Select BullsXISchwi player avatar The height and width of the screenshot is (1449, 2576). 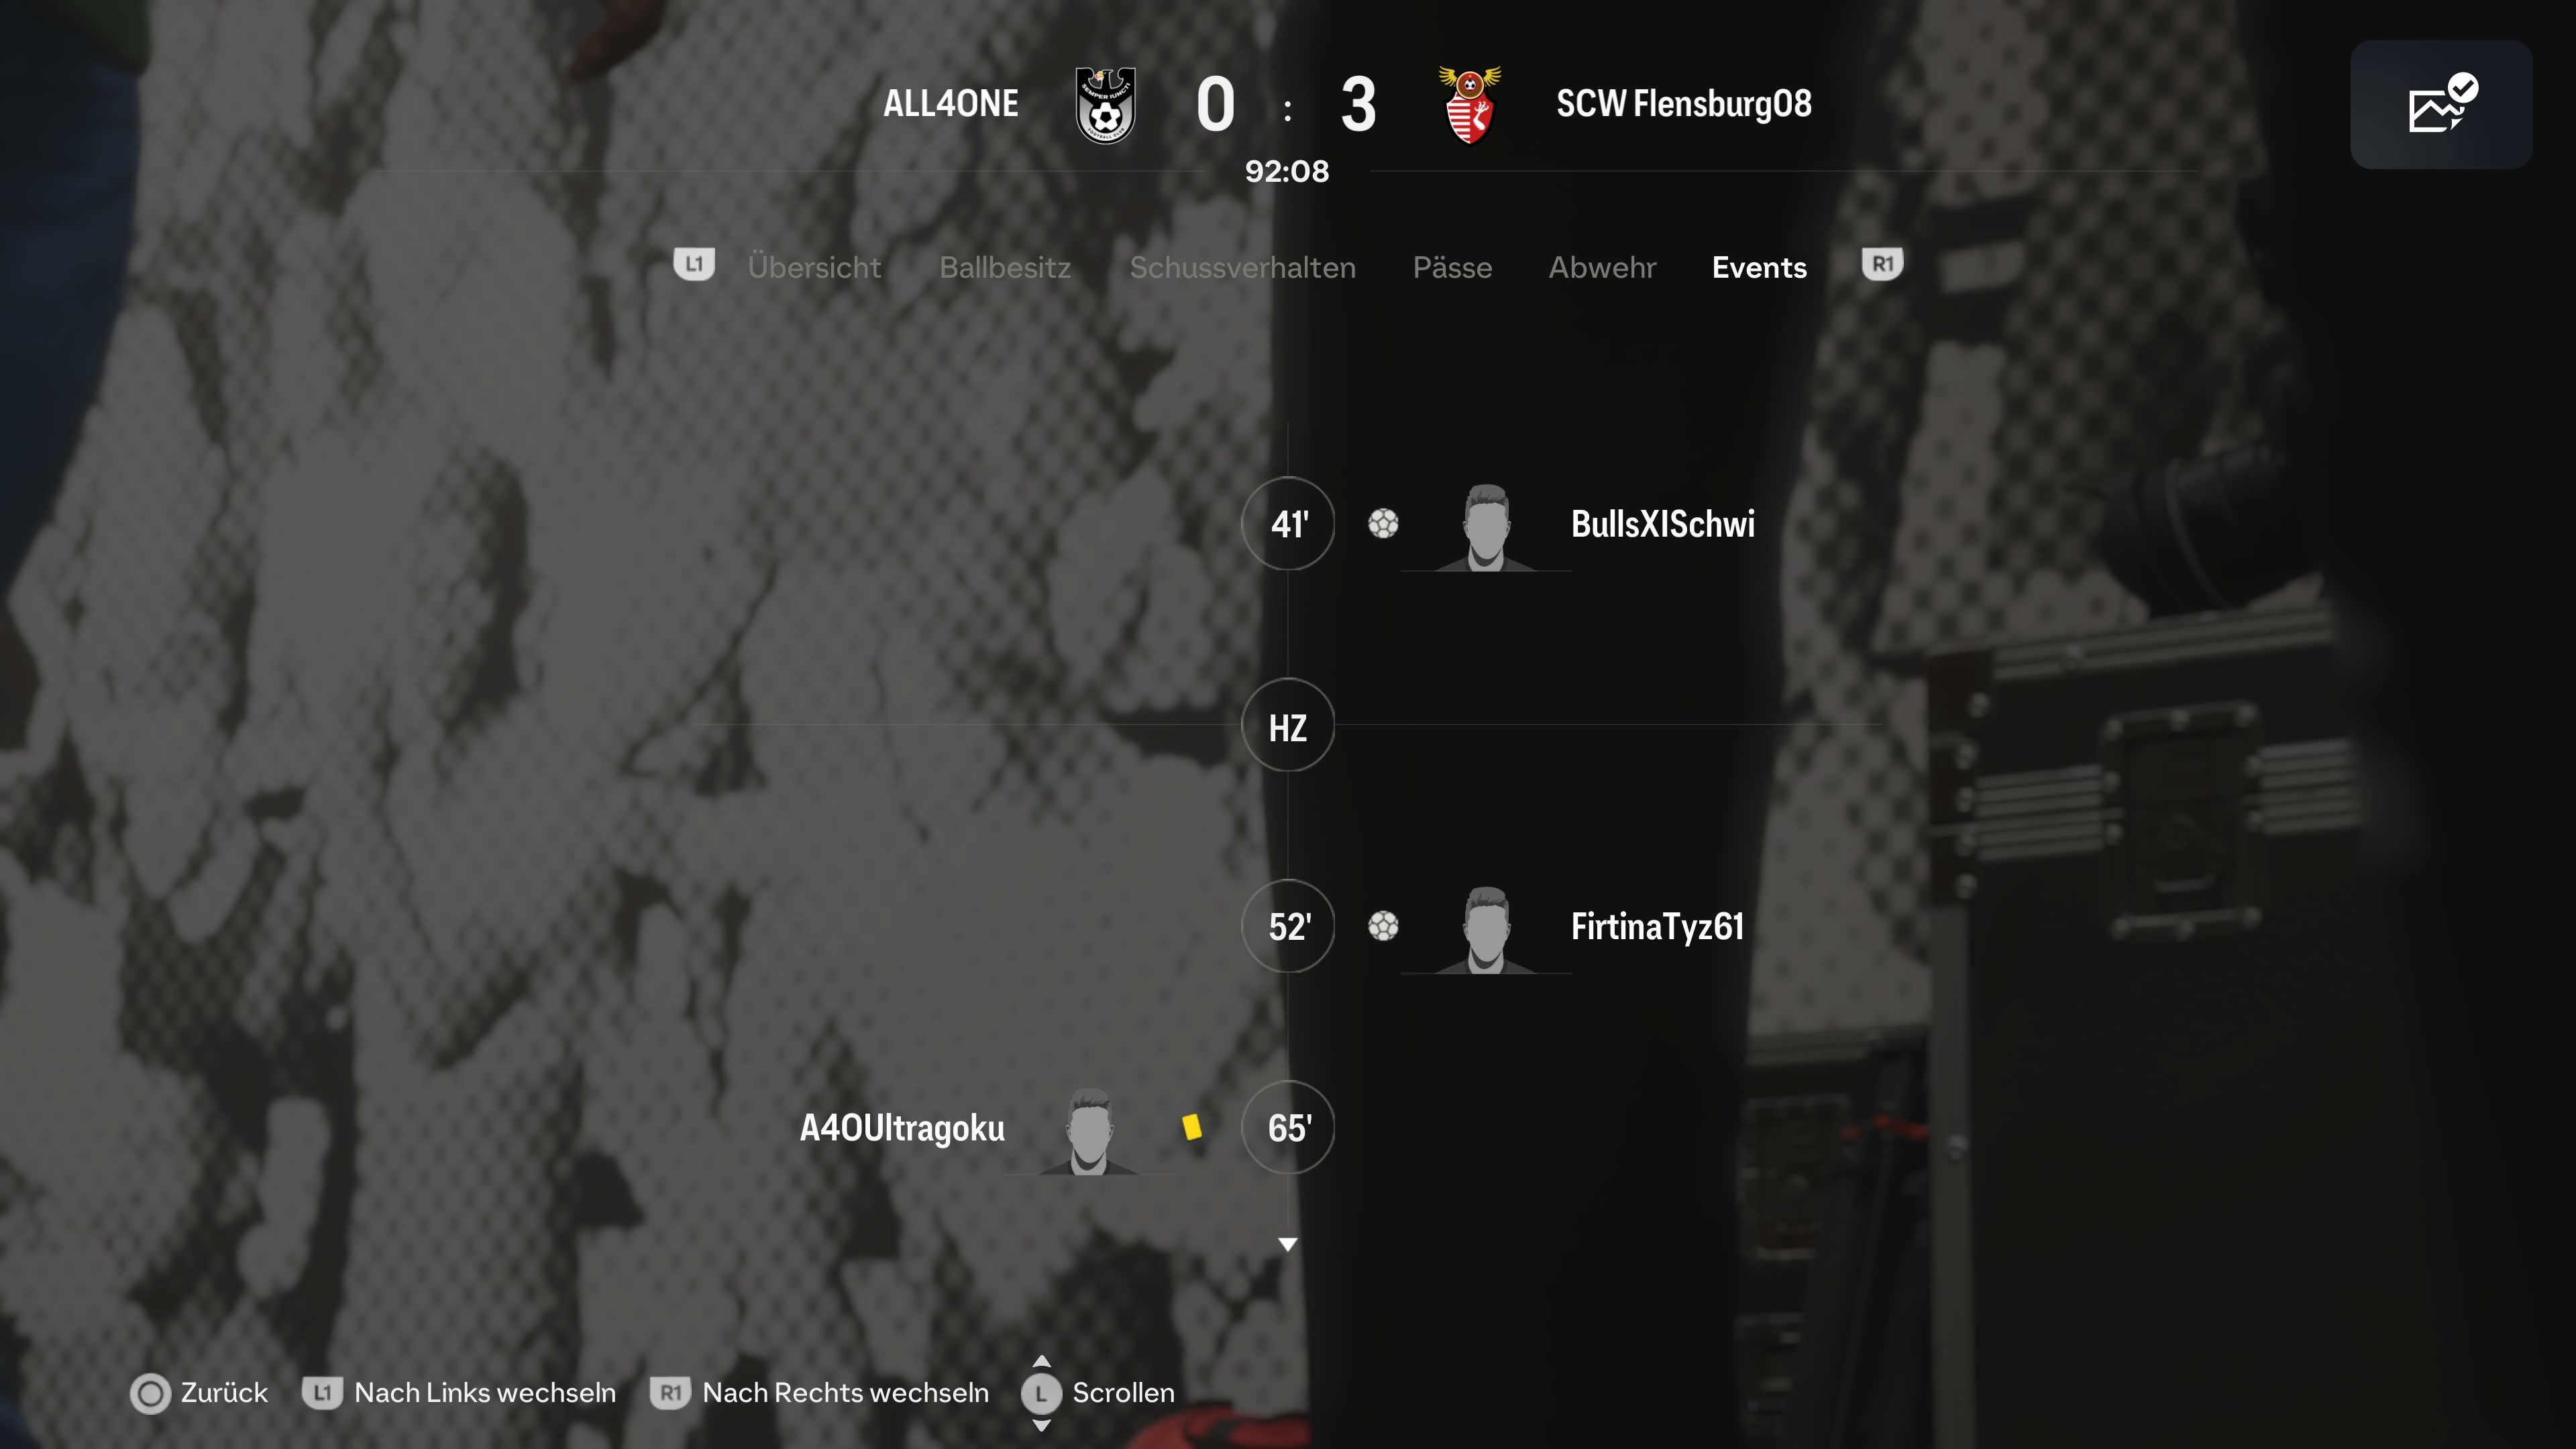point(1485,527)
